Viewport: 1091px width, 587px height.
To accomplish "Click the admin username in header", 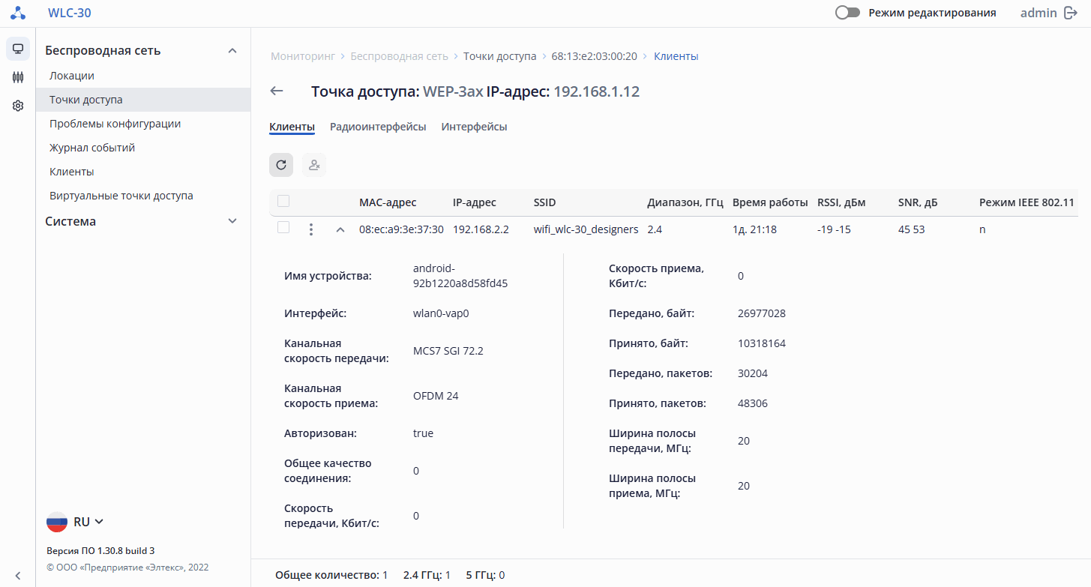I will click(1039, 13).
